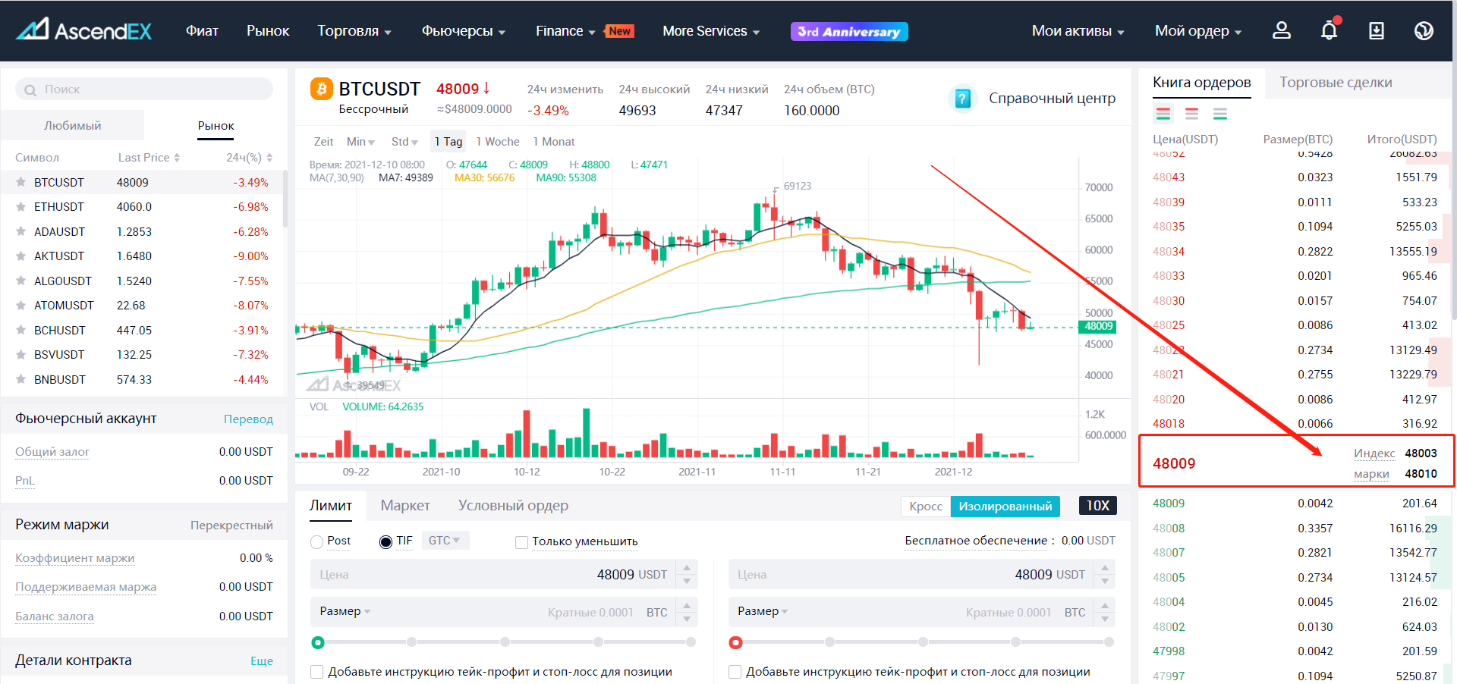Click the sell price input field
Screen dimensions: 1457x684
pyautogui.click(x=911, y=575)
